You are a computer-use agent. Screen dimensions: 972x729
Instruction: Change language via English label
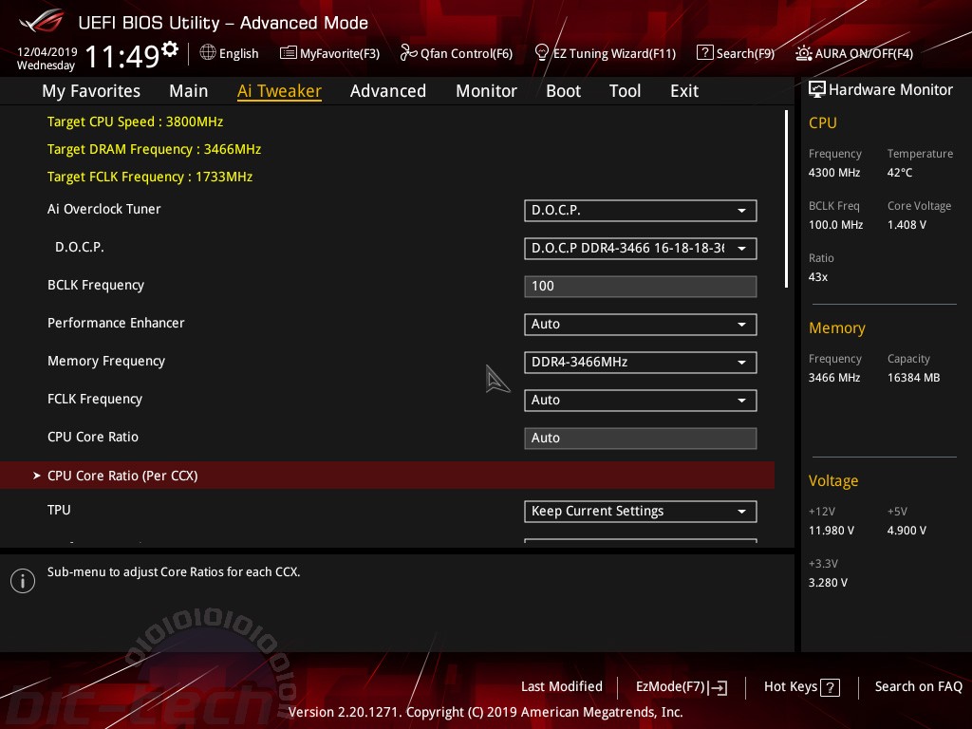pos(238,53)
